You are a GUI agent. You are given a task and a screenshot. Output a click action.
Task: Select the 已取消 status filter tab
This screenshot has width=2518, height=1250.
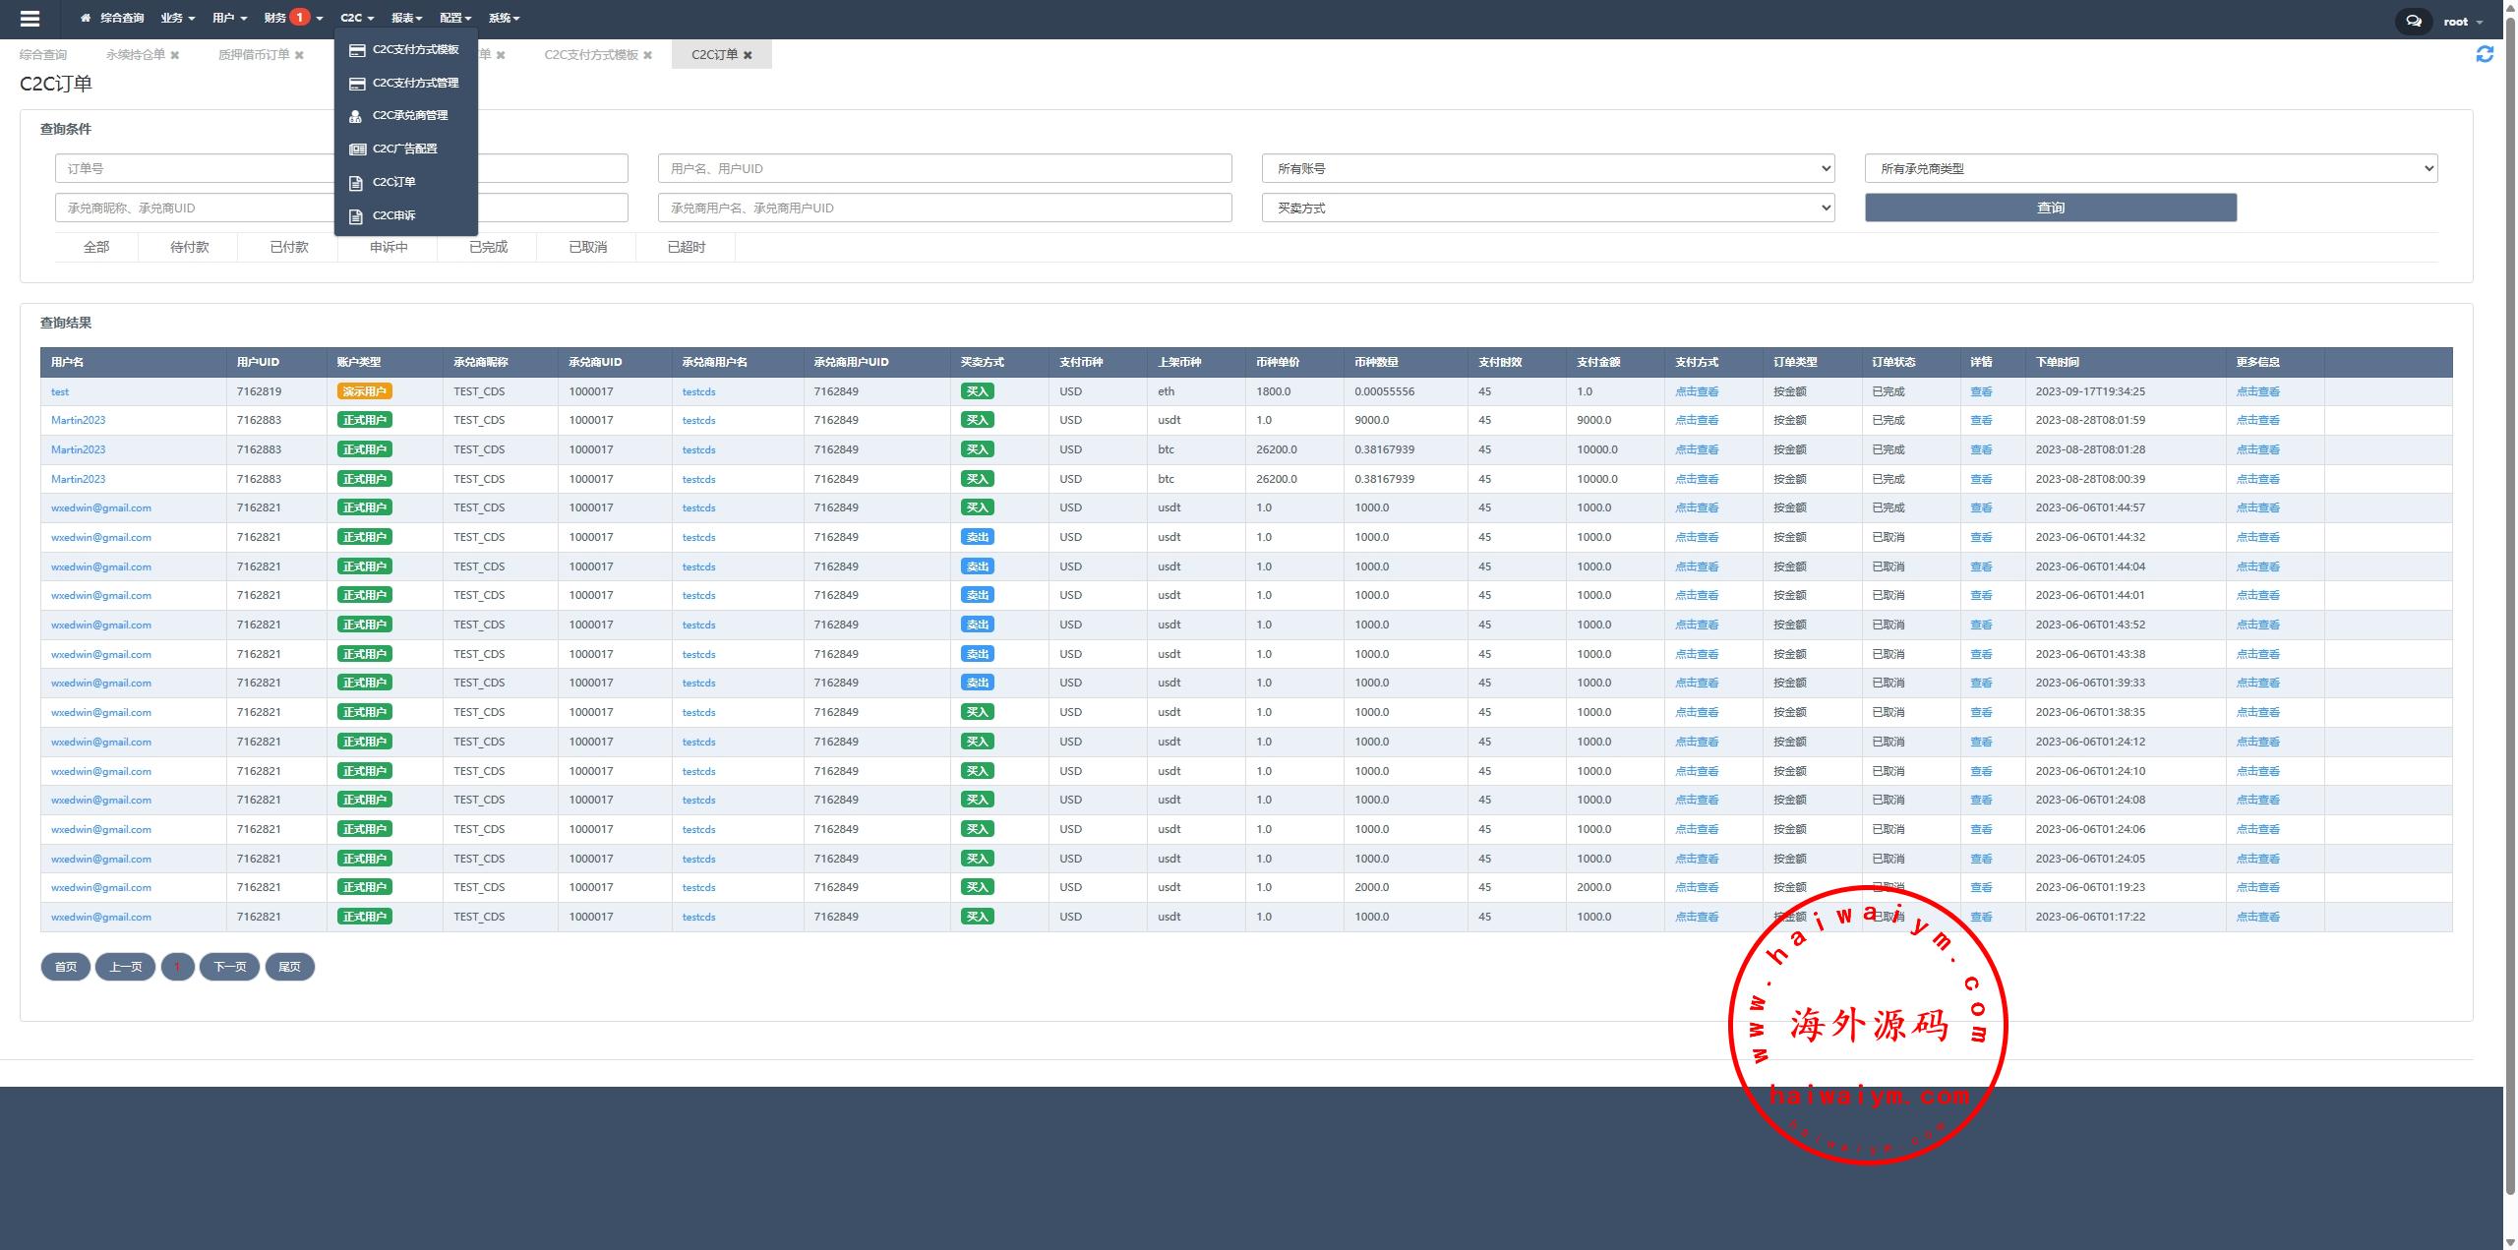[587, 248]
